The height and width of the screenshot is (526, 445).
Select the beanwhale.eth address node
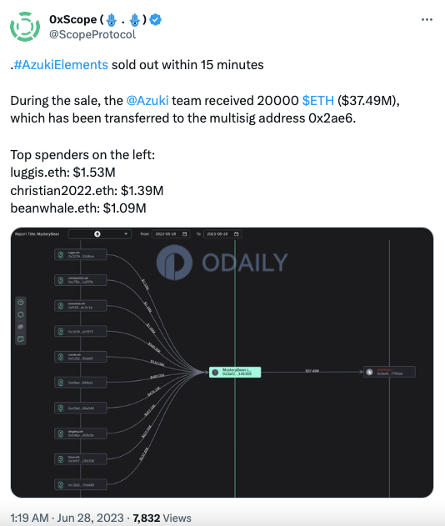(81, 306)
